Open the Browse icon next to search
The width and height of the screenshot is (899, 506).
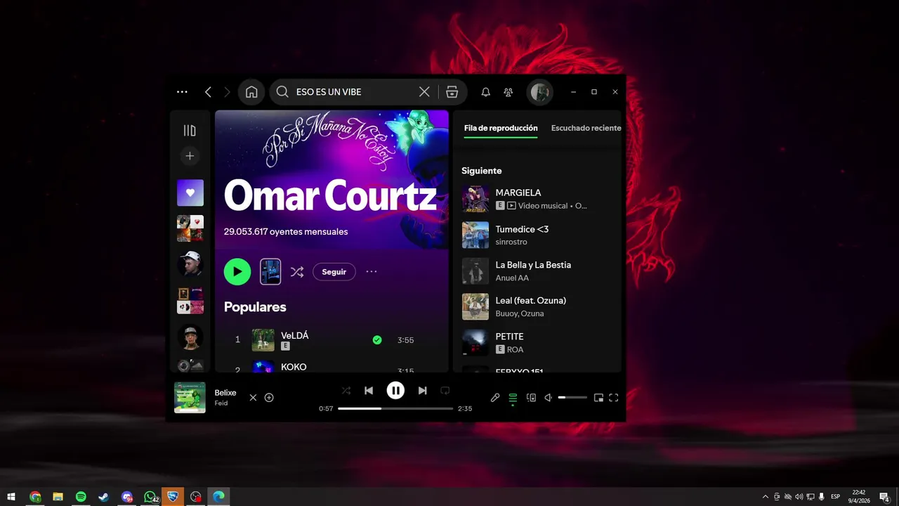452,92
